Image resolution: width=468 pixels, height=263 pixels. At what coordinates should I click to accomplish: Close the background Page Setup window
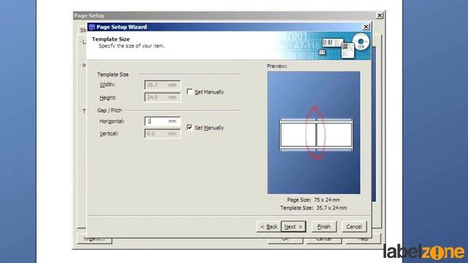[380, 15]
